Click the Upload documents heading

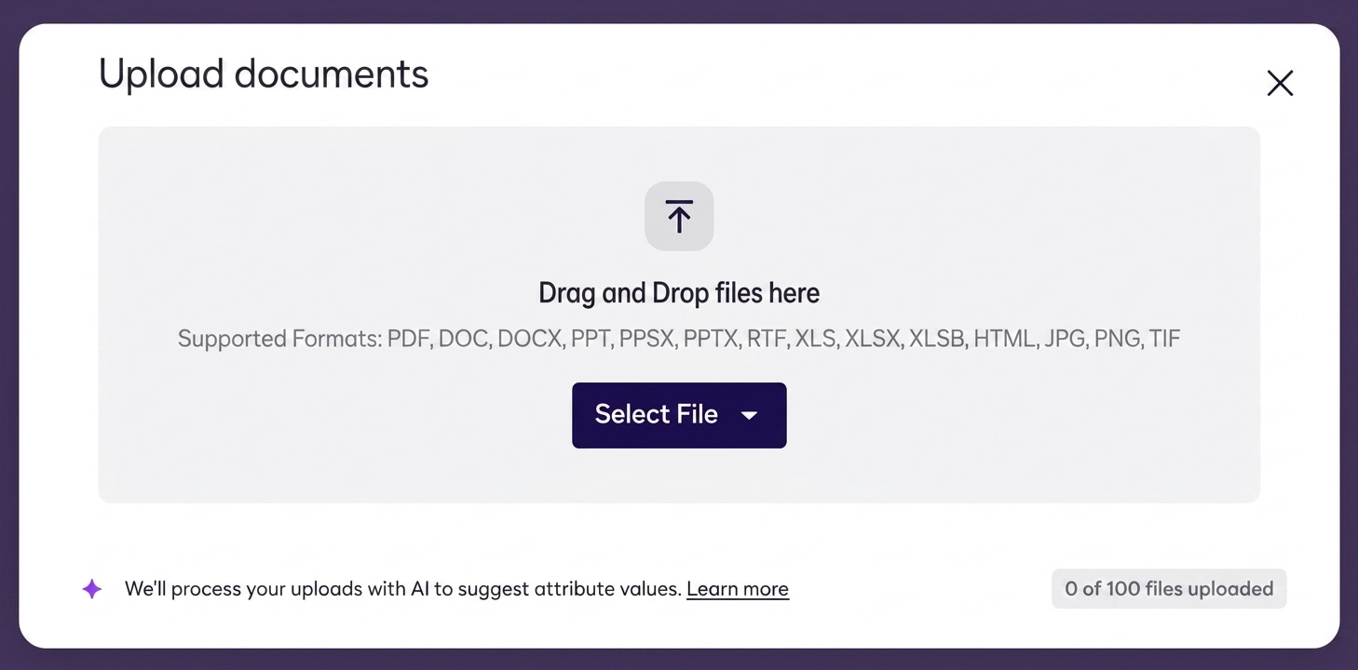[264, 74]
